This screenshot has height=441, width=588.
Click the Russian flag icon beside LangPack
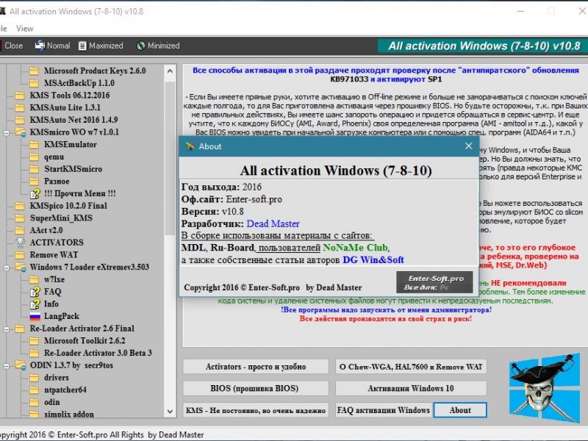[35, 316]
